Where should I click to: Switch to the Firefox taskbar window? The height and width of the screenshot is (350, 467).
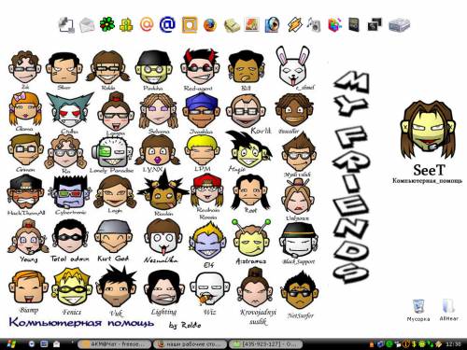[191, 344]
